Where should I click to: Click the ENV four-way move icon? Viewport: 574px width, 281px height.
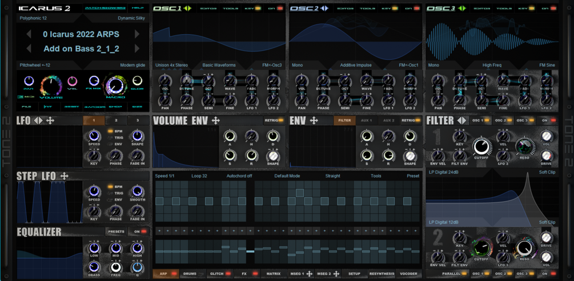click(x=314, y=121)
